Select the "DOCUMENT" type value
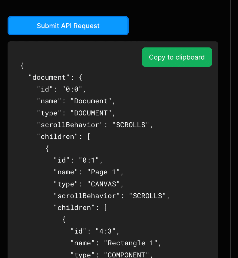The width and height of the screenshot is (238, 258). (x=91, y=113)
